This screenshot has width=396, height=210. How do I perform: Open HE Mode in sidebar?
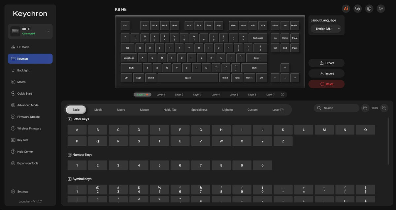pyautogui.click(x=30, y=47)
